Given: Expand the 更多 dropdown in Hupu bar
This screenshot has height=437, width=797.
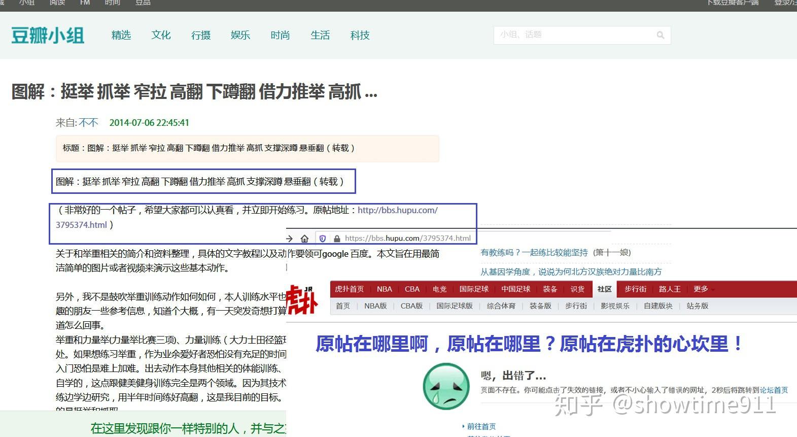Looking at the screenshot, I should pyautogui.click(x=704, y=289).
